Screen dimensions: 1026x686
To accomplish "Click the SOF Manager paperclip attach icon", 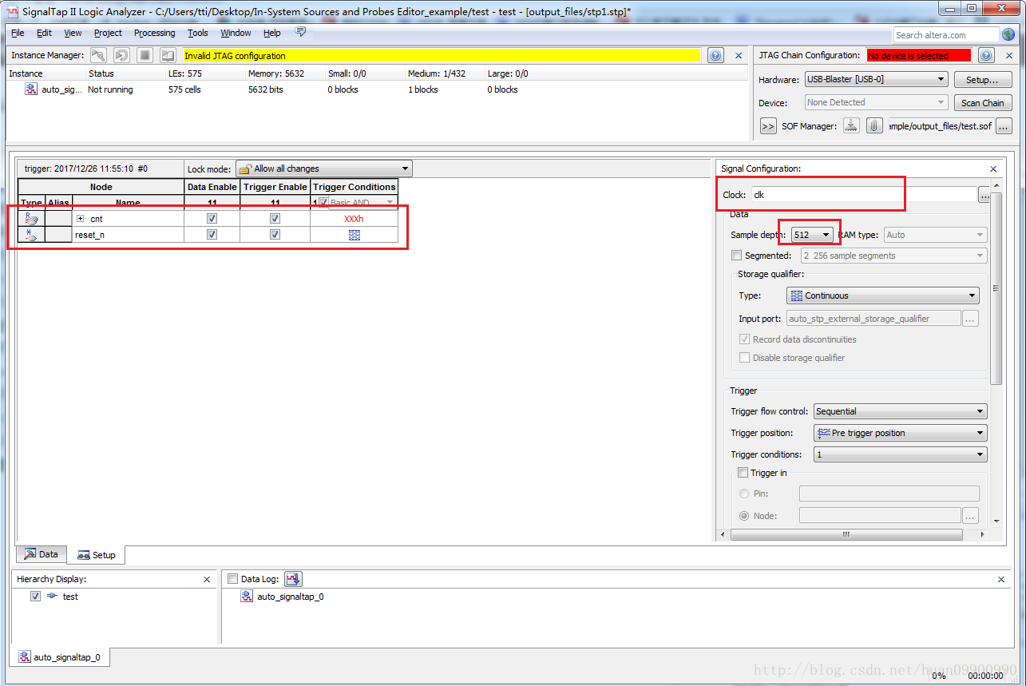I will tap(875, 125).
